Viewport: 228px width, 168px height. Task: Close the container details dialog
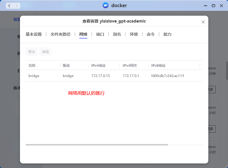[x=203, y=22]
